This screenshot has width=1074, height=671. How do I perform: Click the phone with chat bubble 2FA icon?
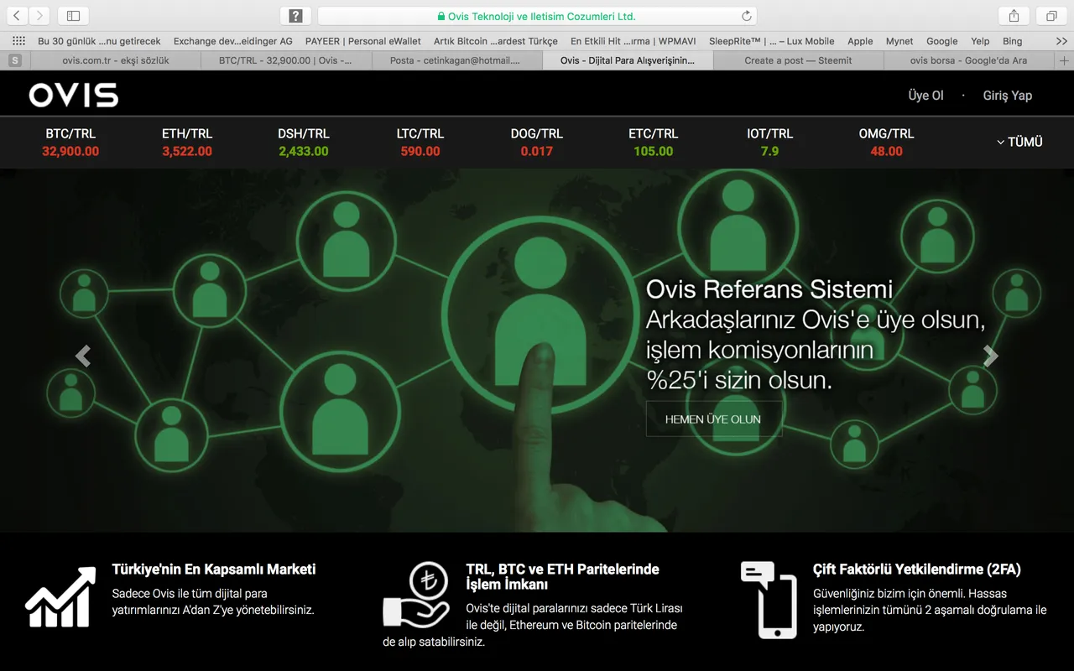768,600
